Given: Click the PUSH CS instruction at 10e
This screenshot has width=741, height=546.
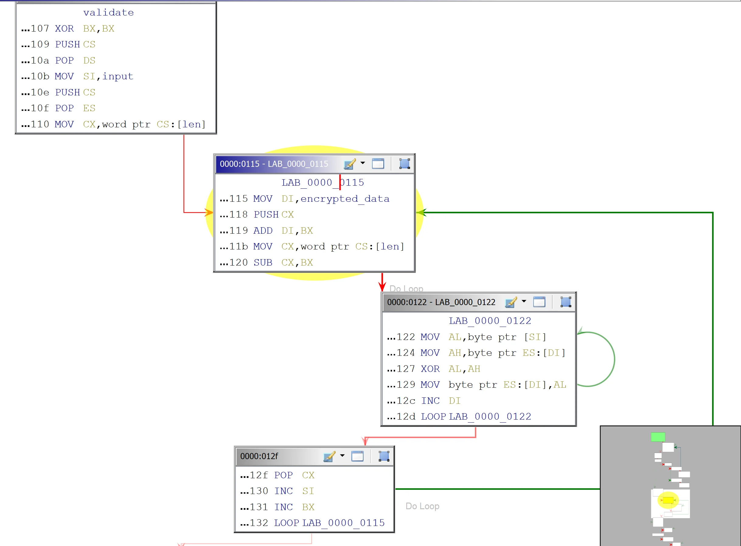Looking at the screenshot, I should (x=58, y=92).
